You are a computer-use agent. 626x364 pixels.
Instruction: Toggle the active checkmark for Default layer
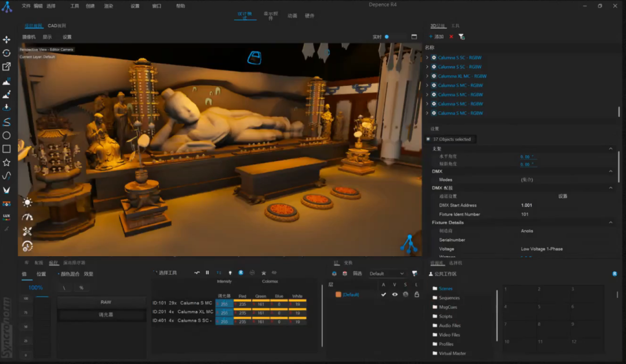(383, 294)
